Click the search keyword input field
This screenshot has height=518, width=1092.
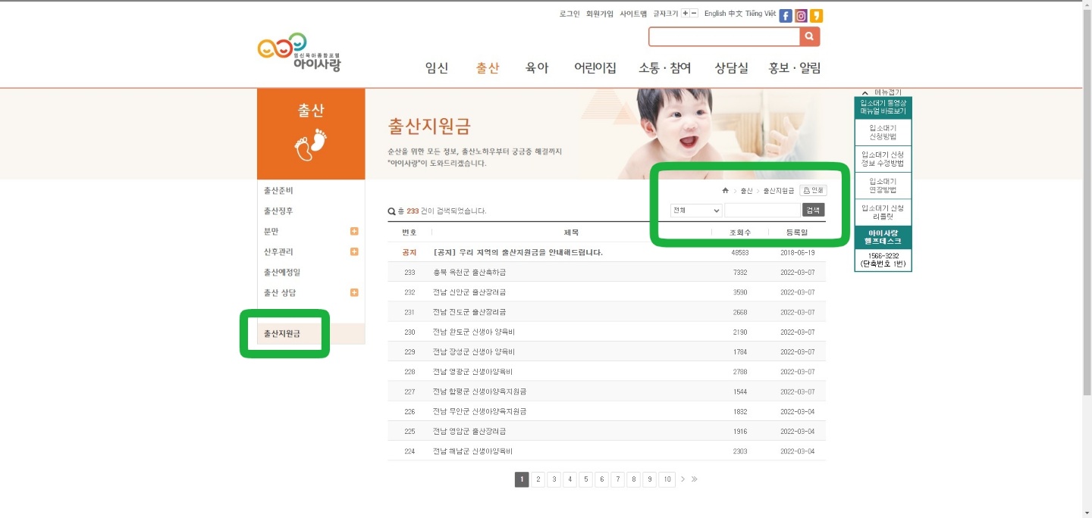tap(761, 210)
